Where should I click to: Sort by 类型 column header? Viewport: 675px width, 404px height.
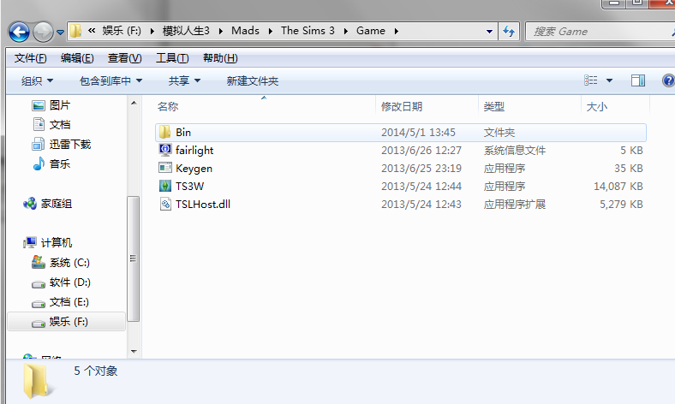pyautogui.click(x=493, y=106)
